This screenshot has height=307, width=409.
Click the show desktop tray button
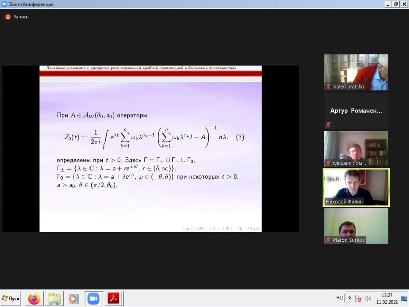click(404, 298)
